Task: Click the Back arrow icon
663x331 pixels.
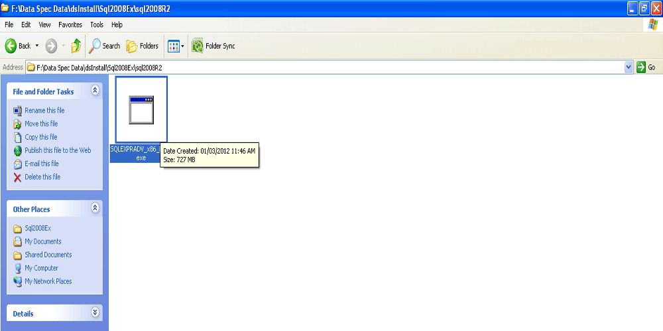Action: 11,46
